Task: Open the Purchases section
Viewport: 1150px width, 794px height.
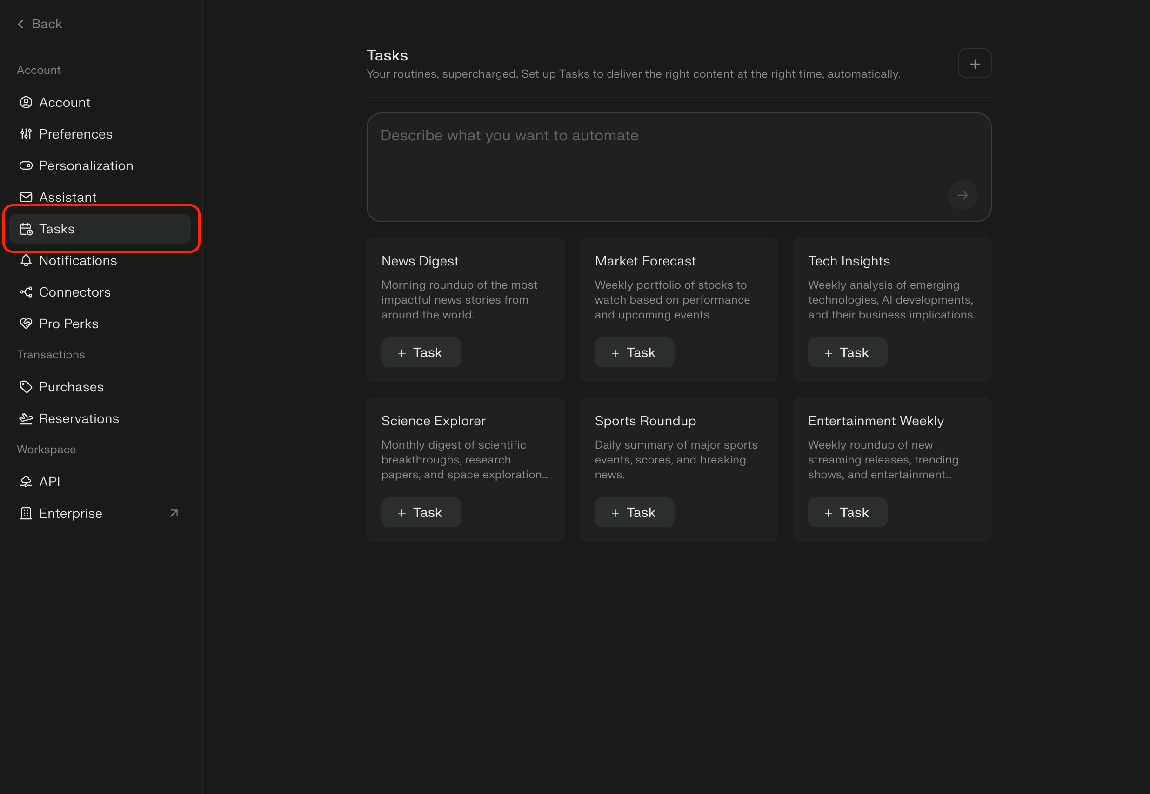Action: point(71,387)
